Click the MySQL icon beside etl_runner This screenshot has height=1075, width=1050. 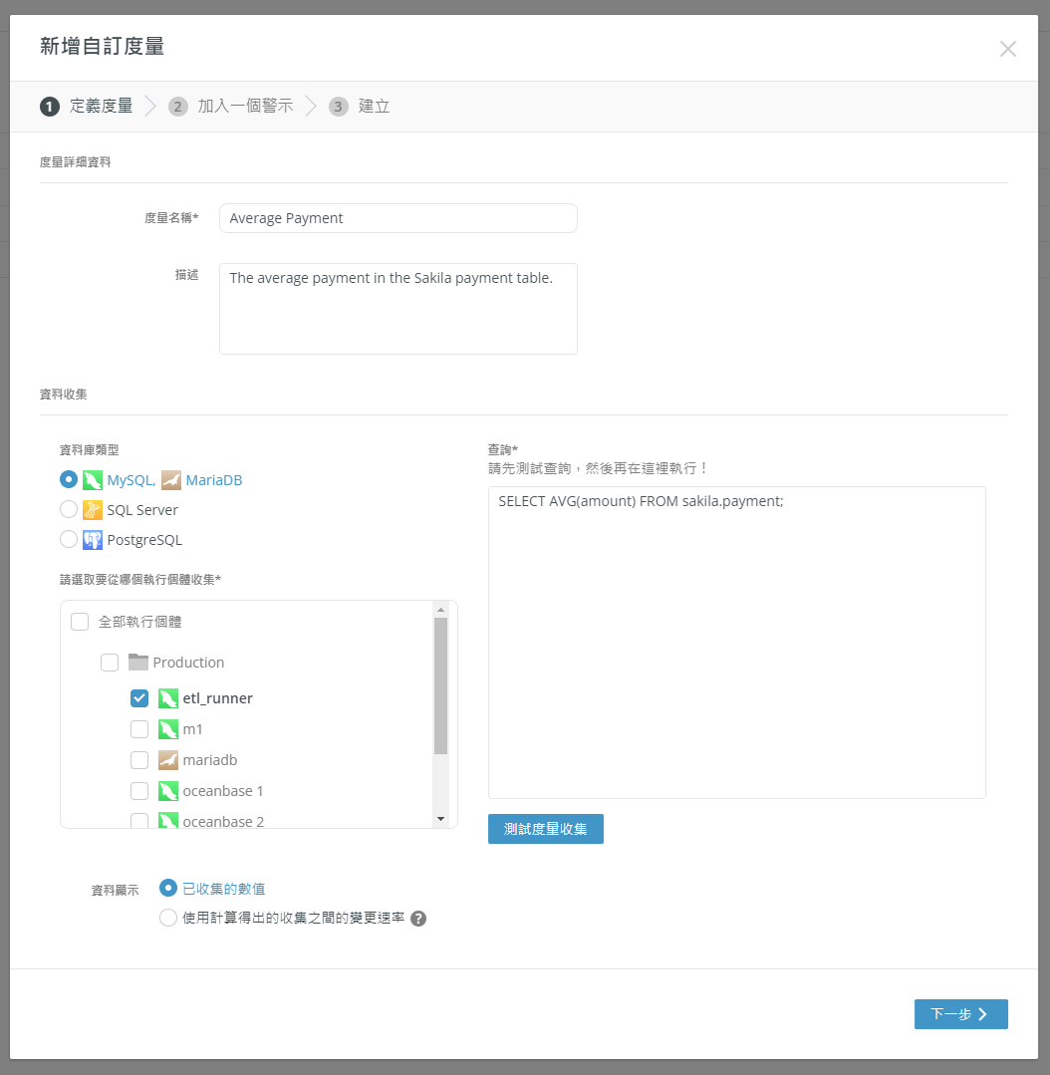(x=168, y=698)
